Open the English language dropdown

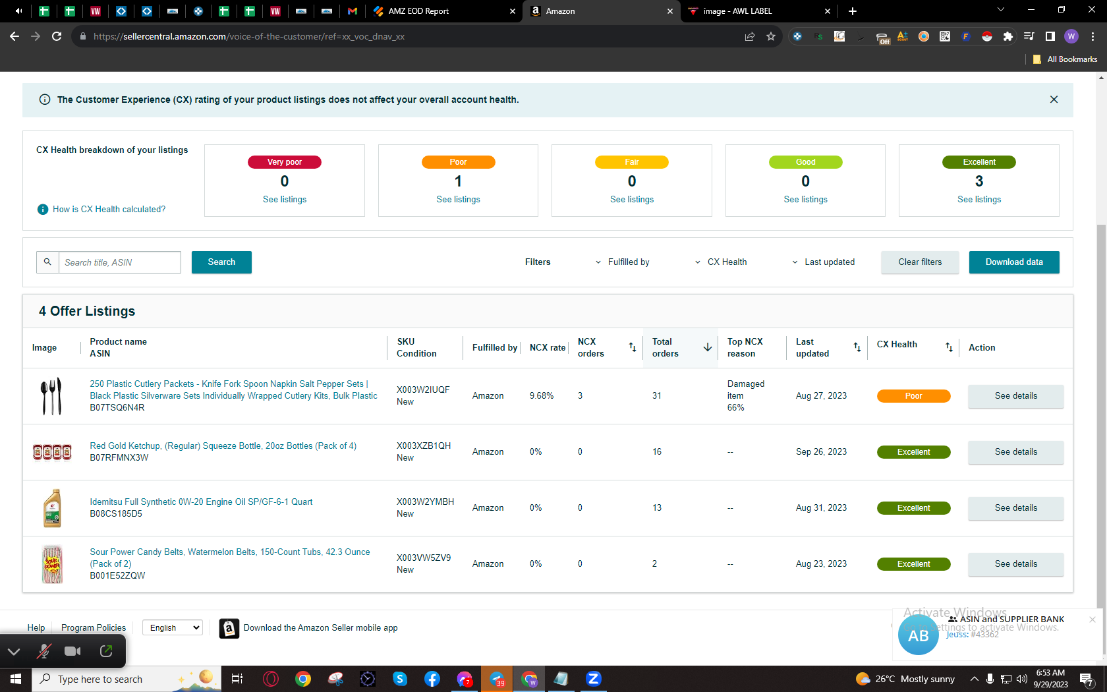[x=173, y=628]
